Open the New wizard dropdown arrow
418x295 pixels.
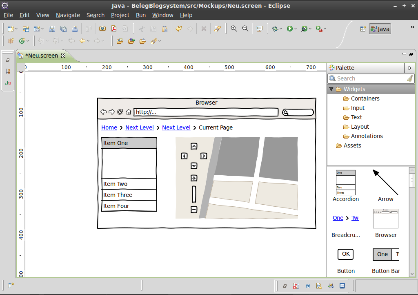[16, 29]
